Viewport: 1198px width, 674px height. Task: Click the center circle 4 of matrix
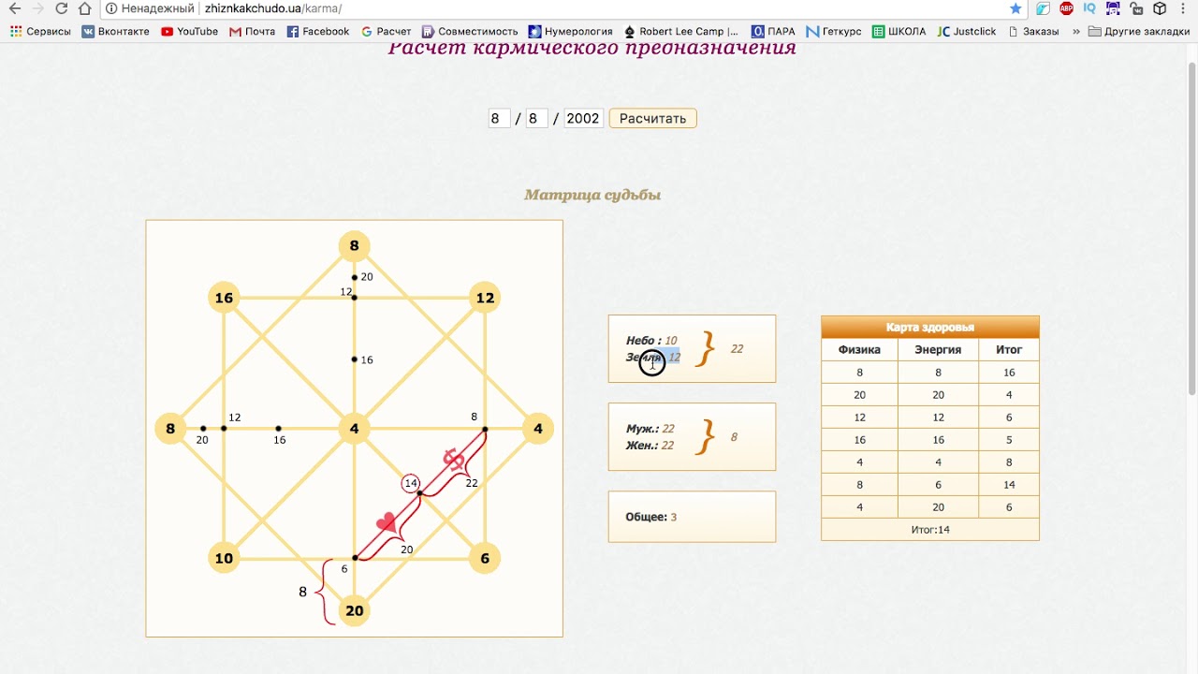(354, 429)
